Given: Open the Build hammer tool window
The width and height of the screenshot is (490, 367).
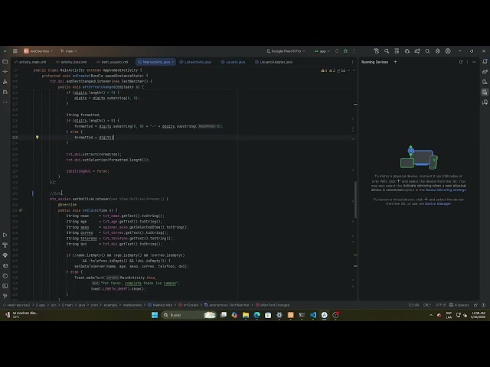Looking at the screenshot, I should (5, 245).
